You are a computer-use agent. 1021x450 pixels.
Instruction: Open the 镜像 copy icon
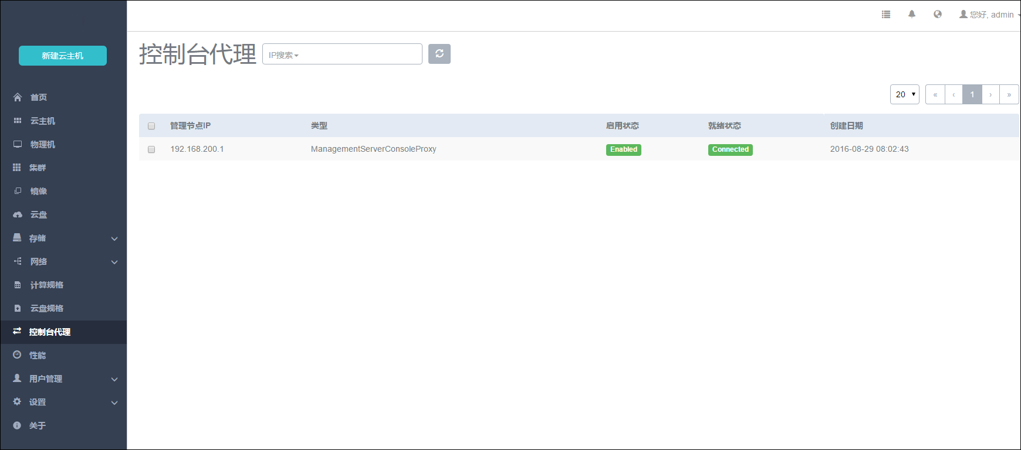tap(18, 191)
